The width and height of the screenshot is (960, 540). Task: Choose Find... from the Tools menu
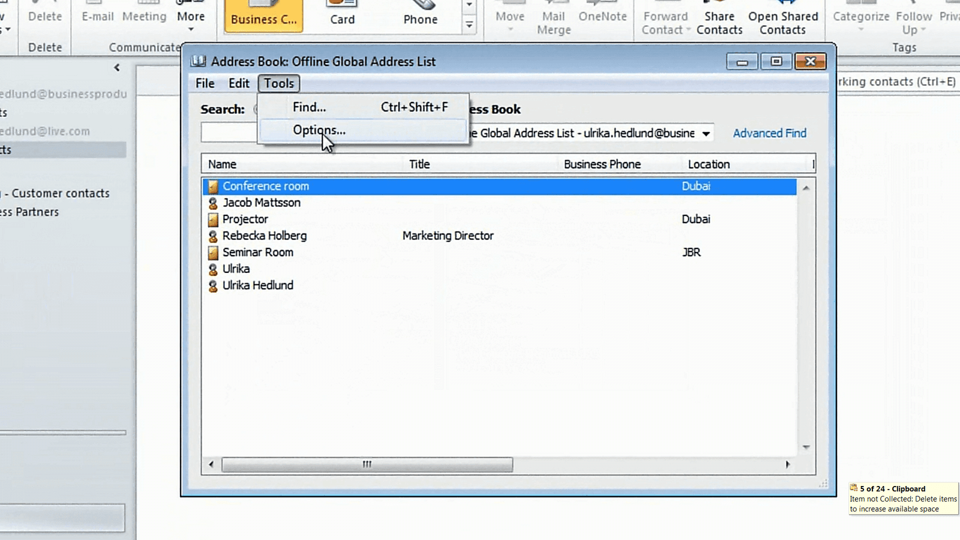point(363,107)
